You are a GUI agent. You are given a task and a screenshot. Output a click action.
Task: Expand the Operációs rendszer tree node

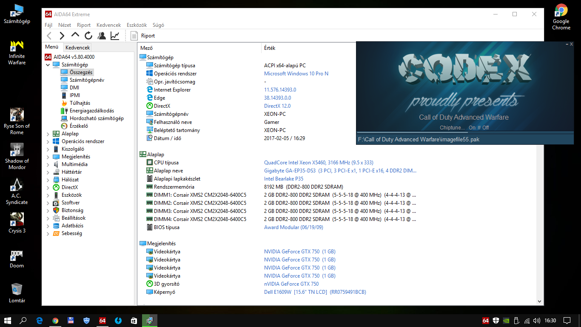(x=48, y=141)
